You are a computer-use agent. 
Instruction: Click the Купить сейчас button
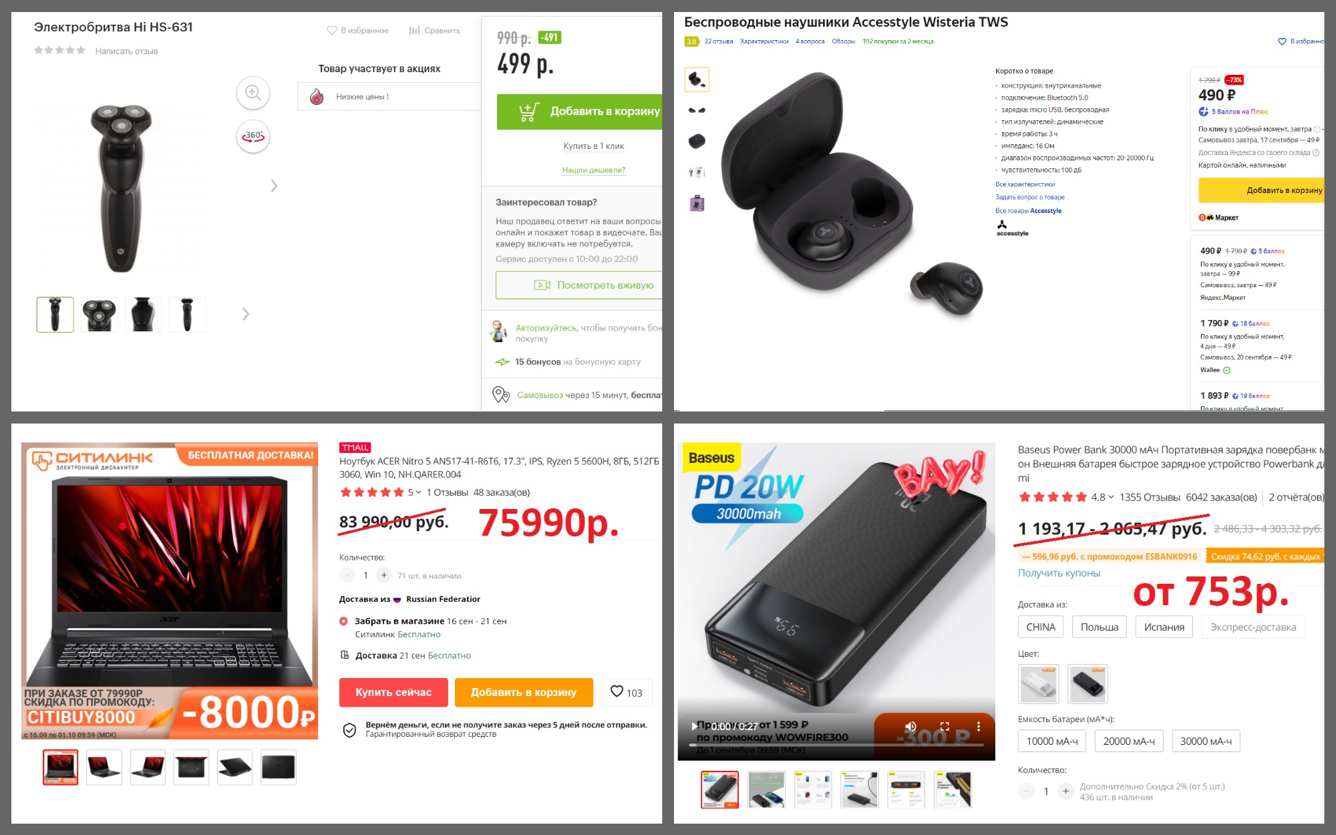tap(393, 692)
